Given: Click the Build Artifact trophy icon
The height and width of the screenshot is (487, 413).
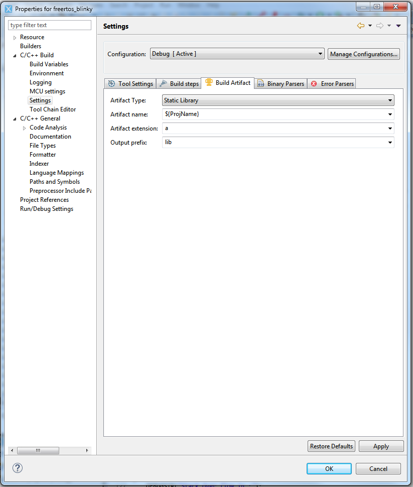Looking at the screenshot, I should pos(209,83).
